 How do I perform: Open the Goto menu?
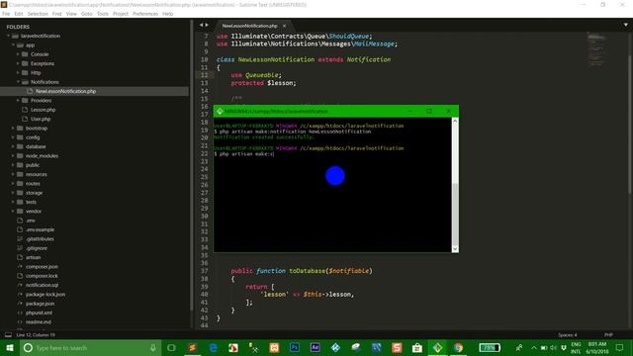coord(87,14)
